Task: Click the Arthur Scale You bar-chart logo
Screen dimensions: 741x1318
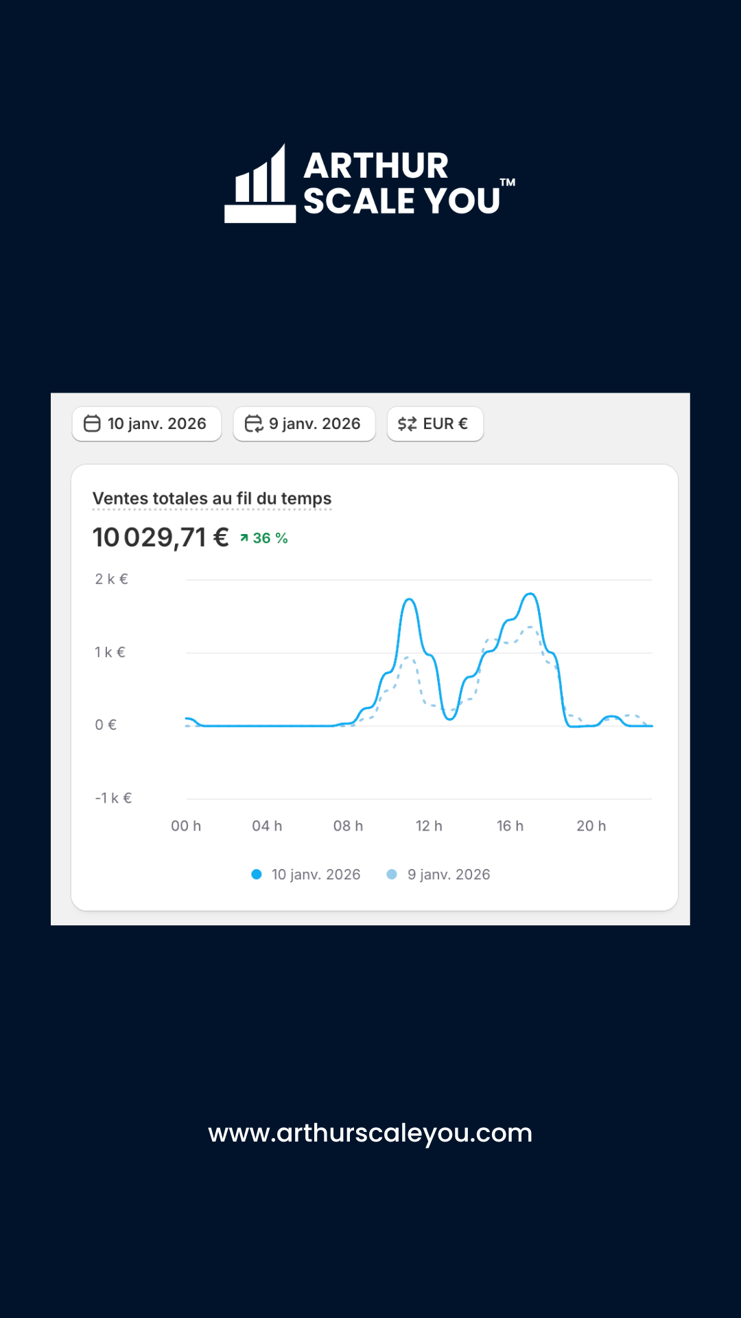Action: pyautogui.click(x=260, y=183)
